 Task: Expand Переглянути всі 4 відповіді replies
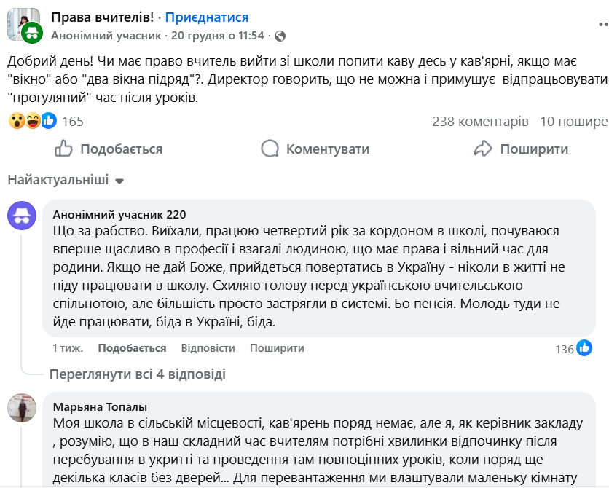[x=137, y=374]
